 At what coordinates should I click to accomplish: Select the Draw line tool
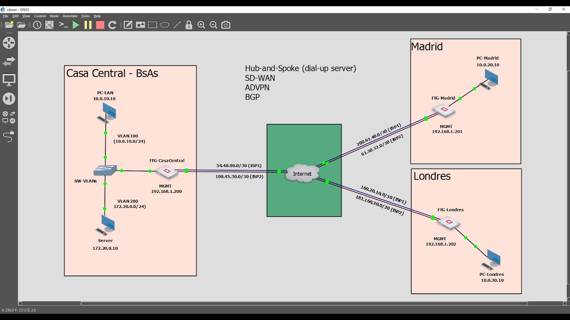tap(177, 25)
